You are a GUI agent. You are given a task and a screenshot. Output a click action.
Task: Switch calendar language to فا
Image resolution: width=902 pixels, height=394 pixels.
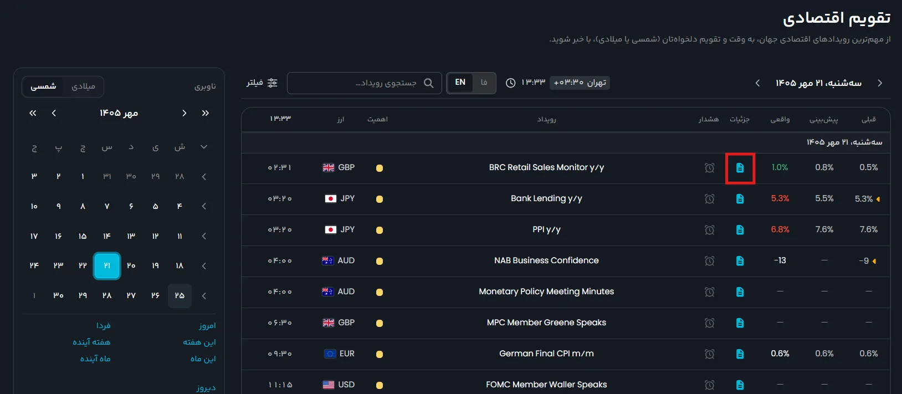click(484, 83)
